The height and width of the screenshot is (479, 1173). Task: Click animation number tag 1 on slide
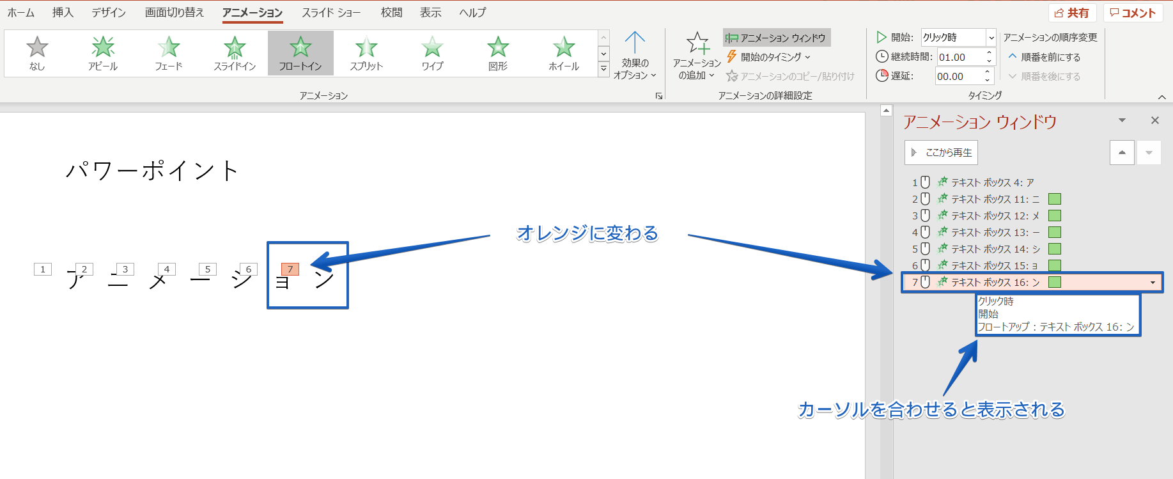tap(43, 269)
